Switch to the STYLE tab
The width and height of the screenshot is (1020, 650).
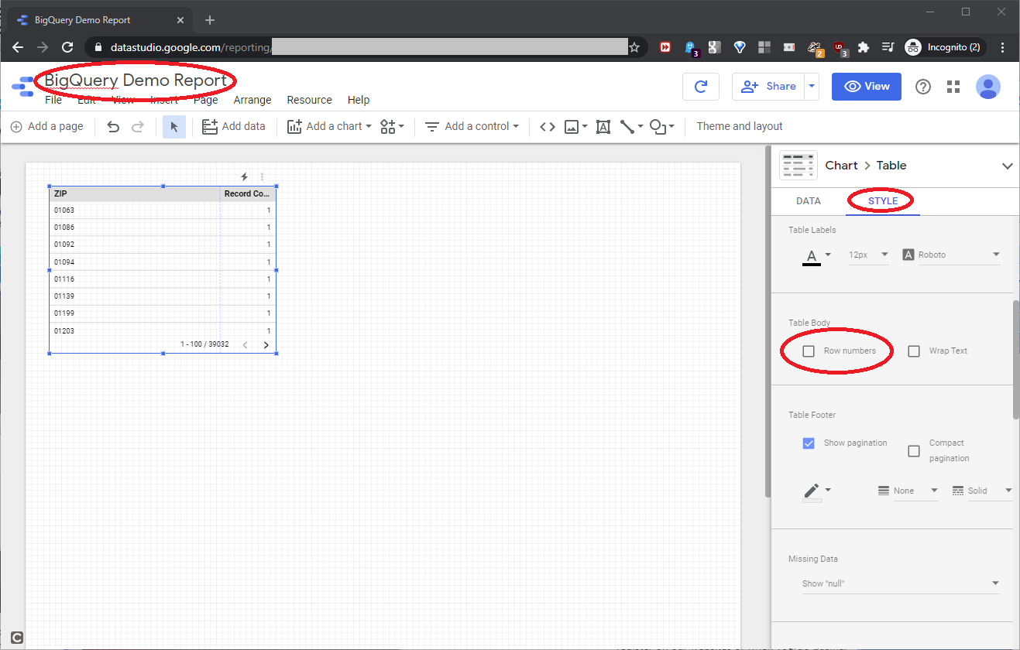883,201
